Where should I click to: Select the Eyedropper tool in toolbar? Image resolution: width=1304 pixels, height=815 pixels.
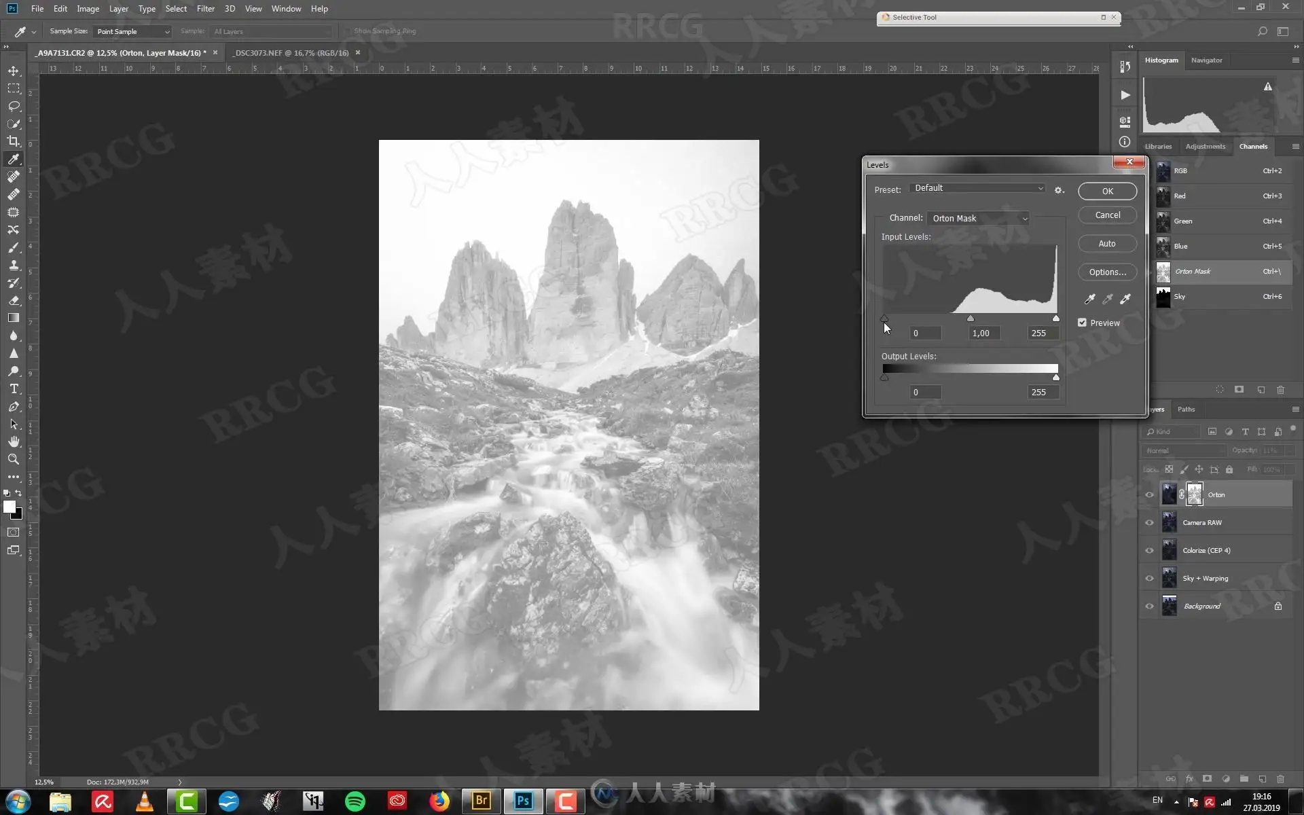[x=14, y=159]
